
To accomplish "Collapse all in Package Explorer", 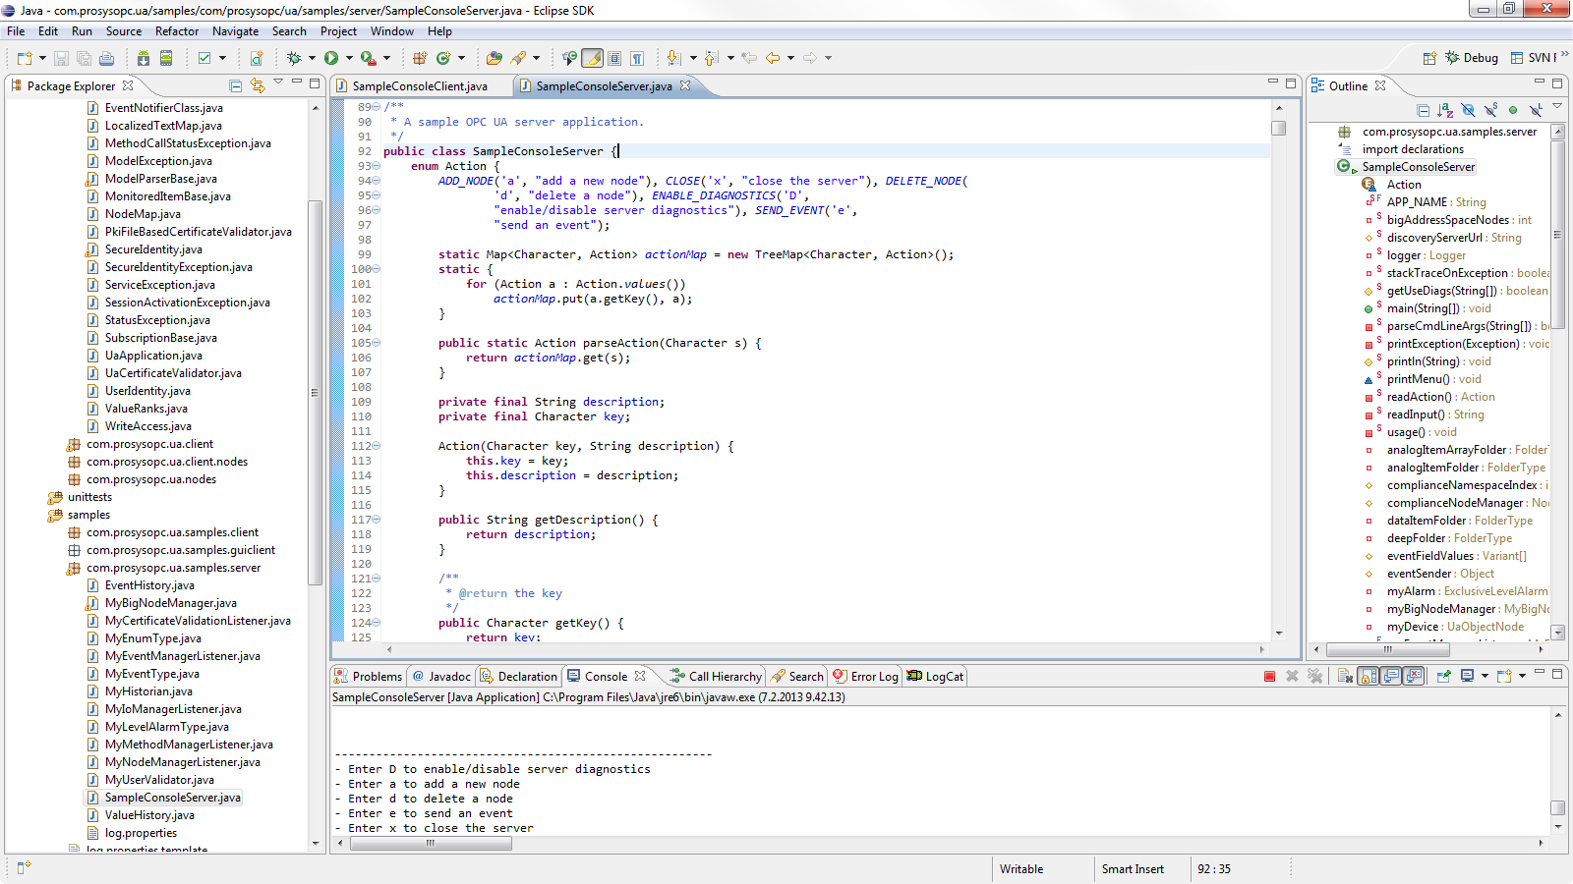I will pos(235,86).
